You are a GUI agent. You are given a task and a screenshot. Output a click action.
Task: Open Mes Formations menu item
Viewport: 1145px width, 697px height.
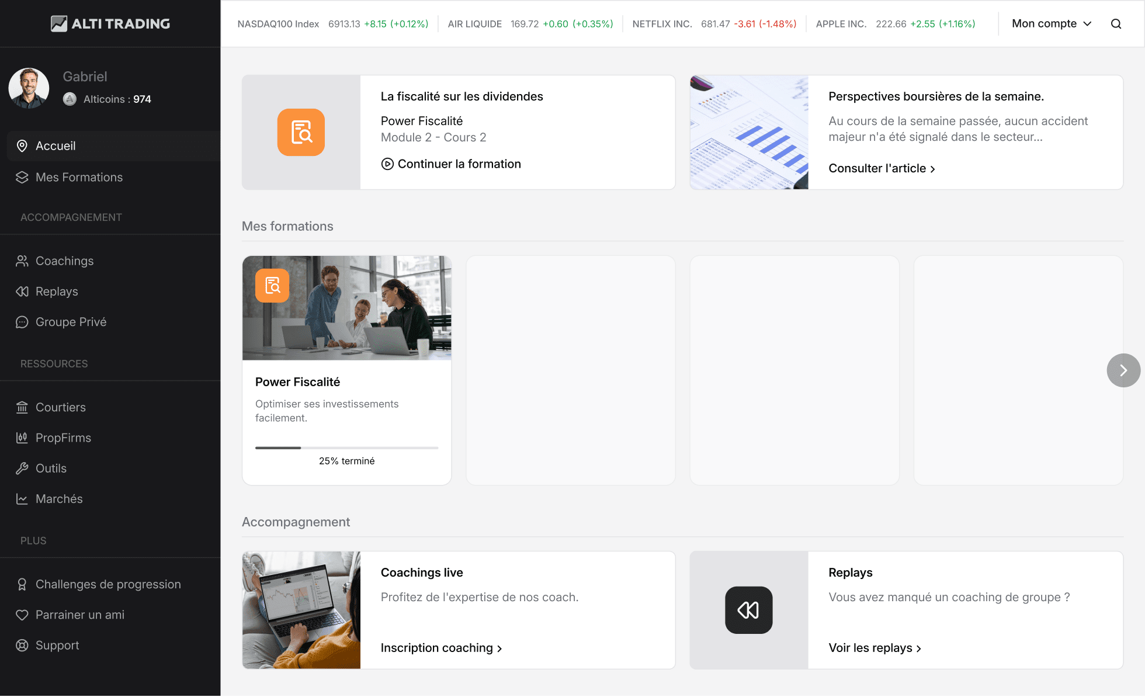pos(114,178)
